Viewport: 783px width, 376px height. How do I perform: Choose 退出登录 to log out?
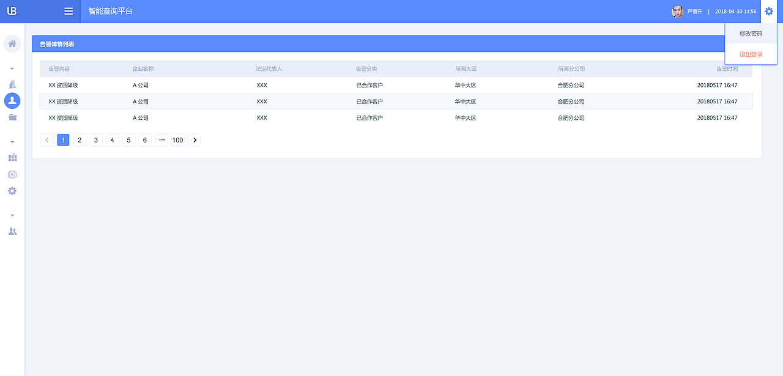[751, 54]
